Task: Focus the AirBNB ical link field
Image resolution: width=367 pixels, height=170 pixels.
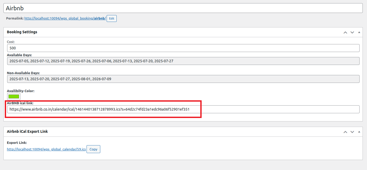Action: (x=183, y=109)
